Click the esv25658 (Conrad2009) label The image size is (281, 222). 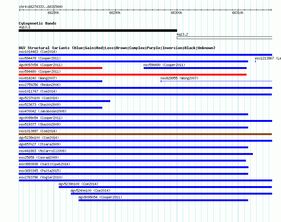pyautogui.click(x=39, y=158)
